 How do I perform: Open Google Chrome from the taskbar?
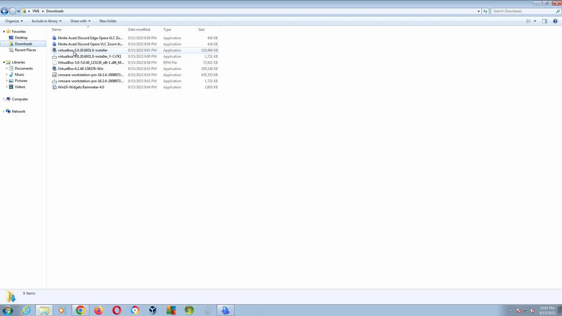coord(80,310)
